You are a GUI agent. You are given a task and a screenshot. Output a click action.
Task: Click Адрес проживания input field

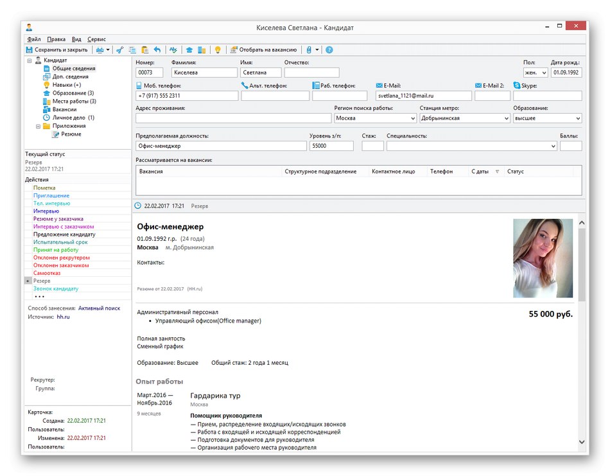pyautogui.click(x=234, y=118)
